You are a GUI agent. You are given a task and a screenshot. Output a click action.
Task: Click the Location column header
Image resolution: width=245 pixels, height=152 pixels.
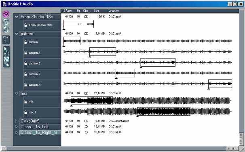pyautogui.click(x=114, y=11)
